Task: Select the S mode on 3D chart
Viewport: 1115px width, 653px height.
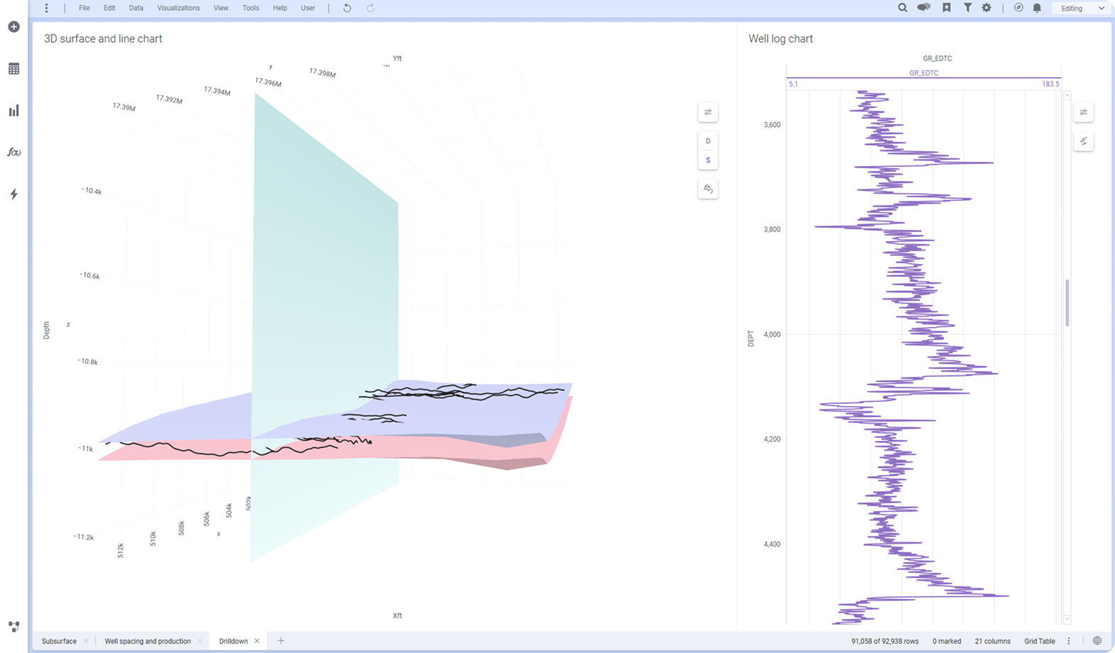Action: click(x=708, y=160)
